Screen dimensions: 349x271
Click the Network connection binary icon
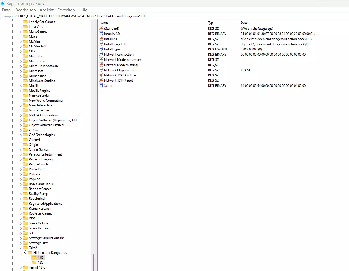tap(101, 54)
